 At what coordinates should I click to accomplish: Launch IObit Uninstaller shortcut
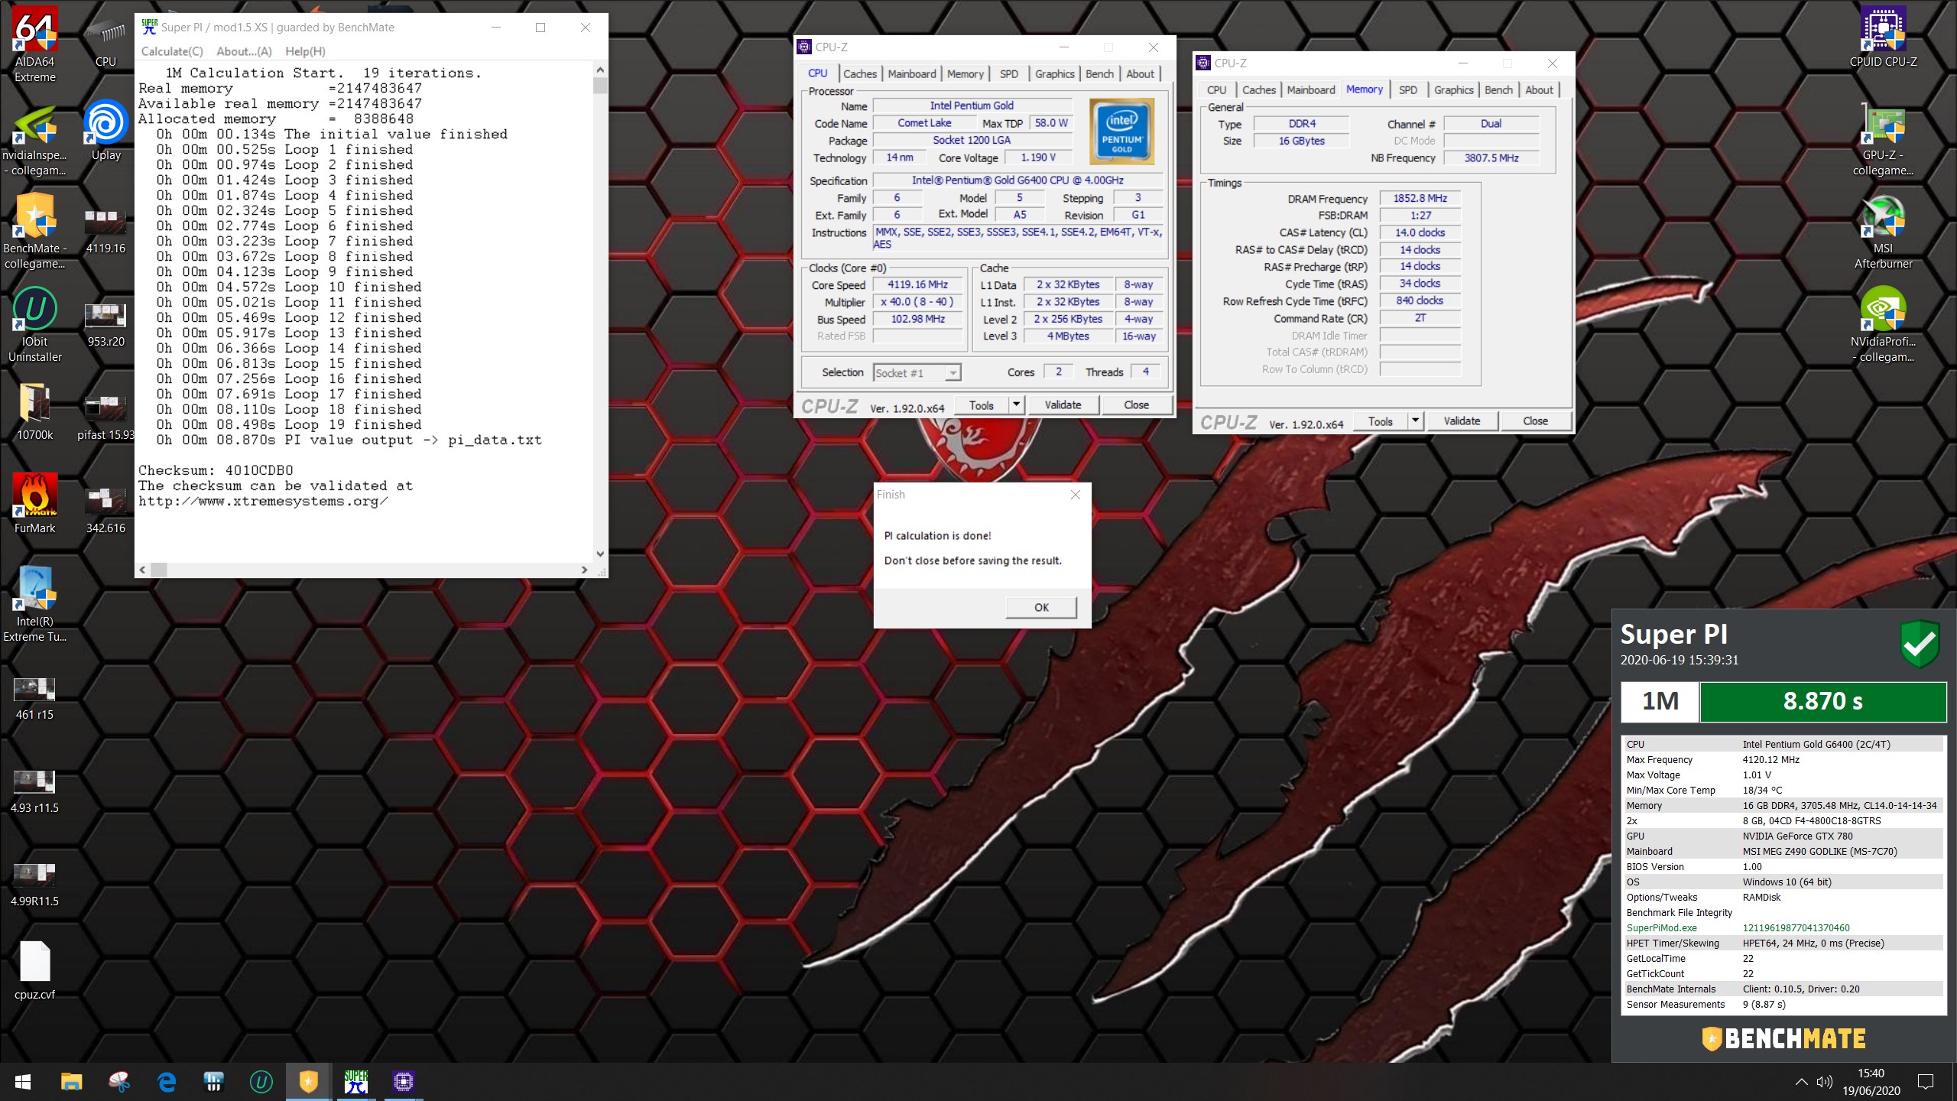pos(35,326)
